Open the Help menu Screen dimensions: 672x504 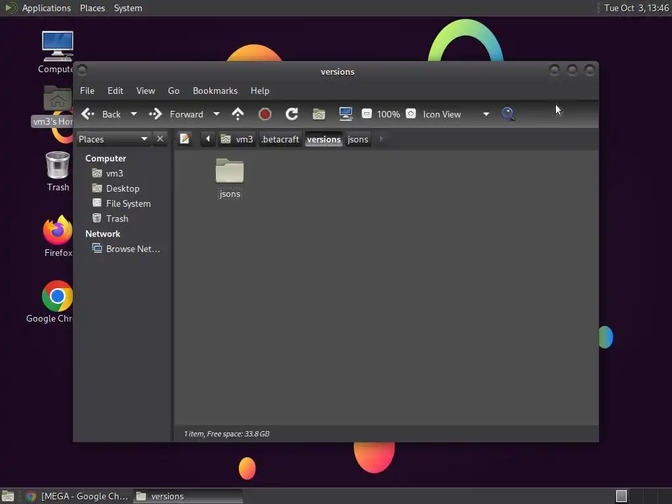tap(260, 91)
